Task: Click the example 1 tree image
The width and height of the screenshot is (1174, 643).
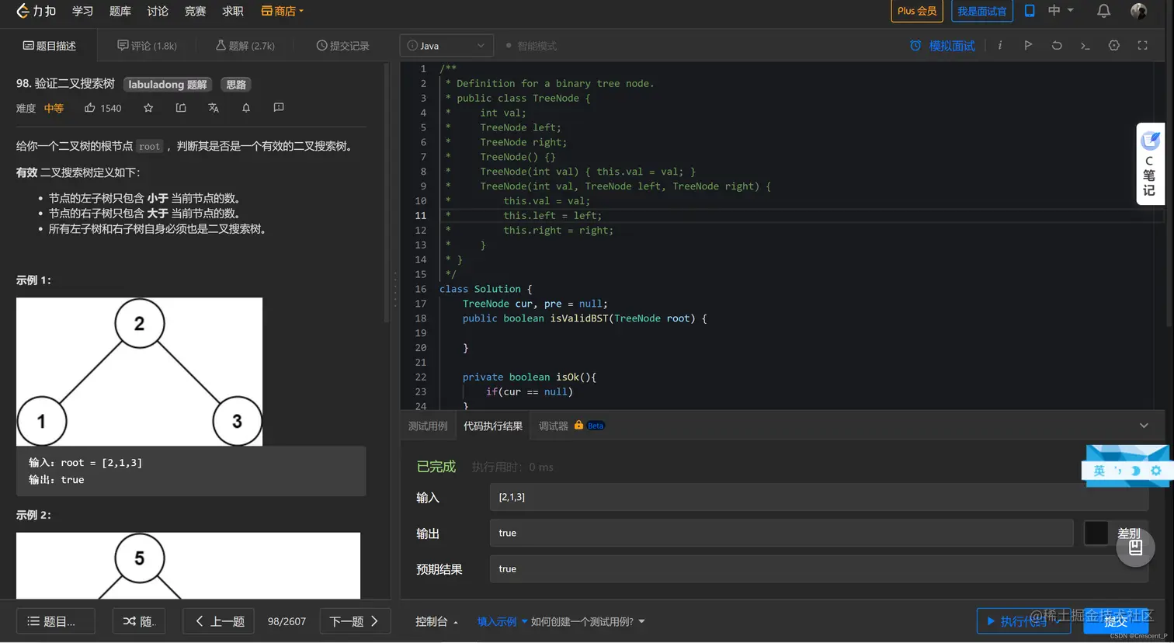Action: point(139,372)
